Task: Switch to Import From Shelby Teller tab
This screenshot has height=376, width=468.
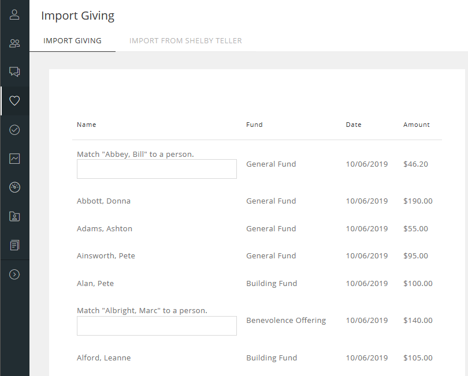Action: tap(185, 41)
